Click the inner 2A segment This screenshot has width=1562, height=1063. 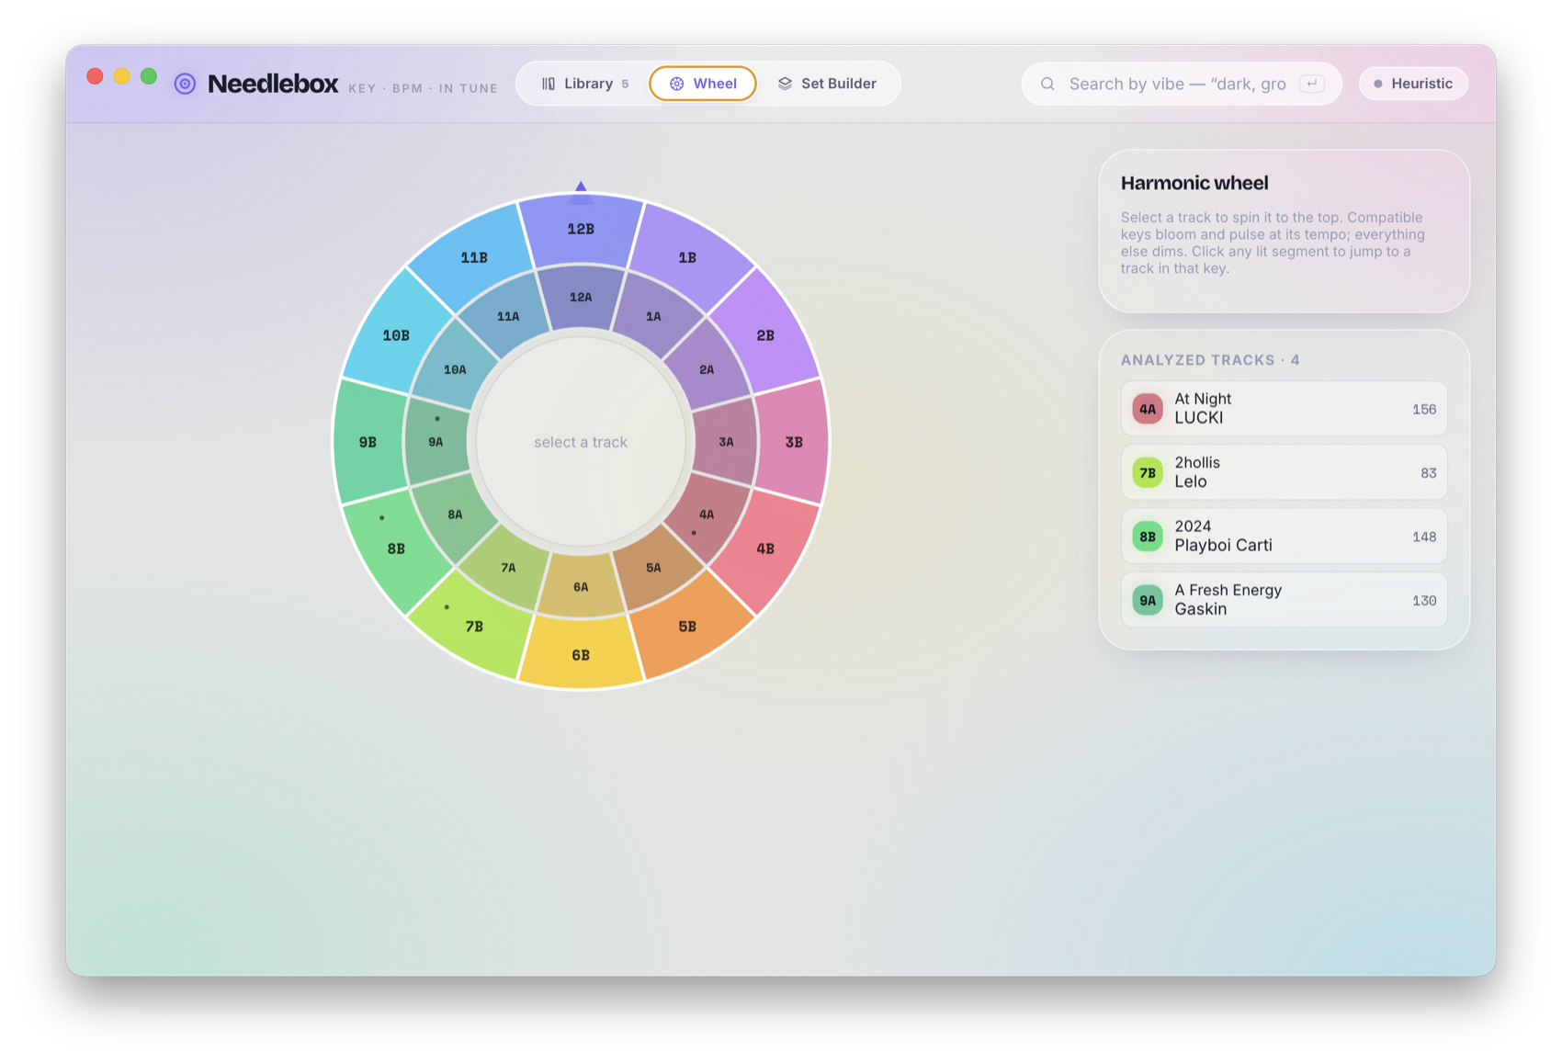707,369
